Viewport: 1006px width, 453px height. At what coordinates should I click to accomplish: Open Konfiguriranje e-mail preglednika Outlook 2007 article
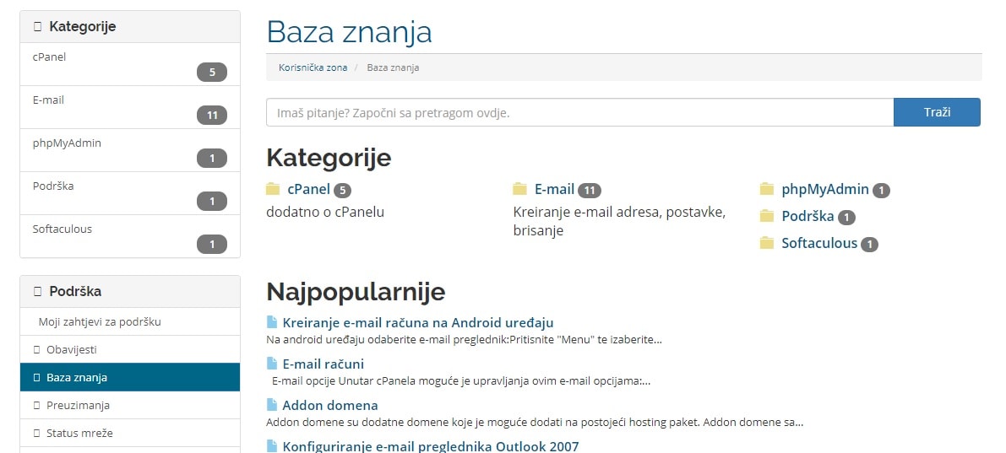(x=431, y=446)
